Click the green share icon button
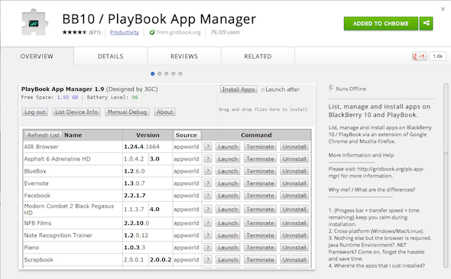 point(427,23)
